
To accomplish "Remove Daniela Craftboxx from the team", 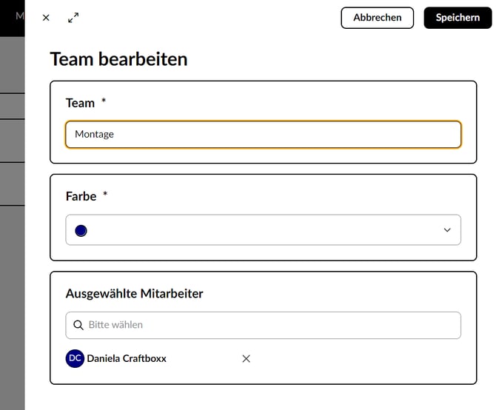I will tap(246, 358).
